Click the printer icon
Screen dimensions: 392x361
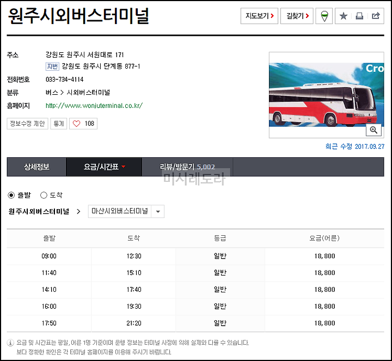[x=359, y=16]
